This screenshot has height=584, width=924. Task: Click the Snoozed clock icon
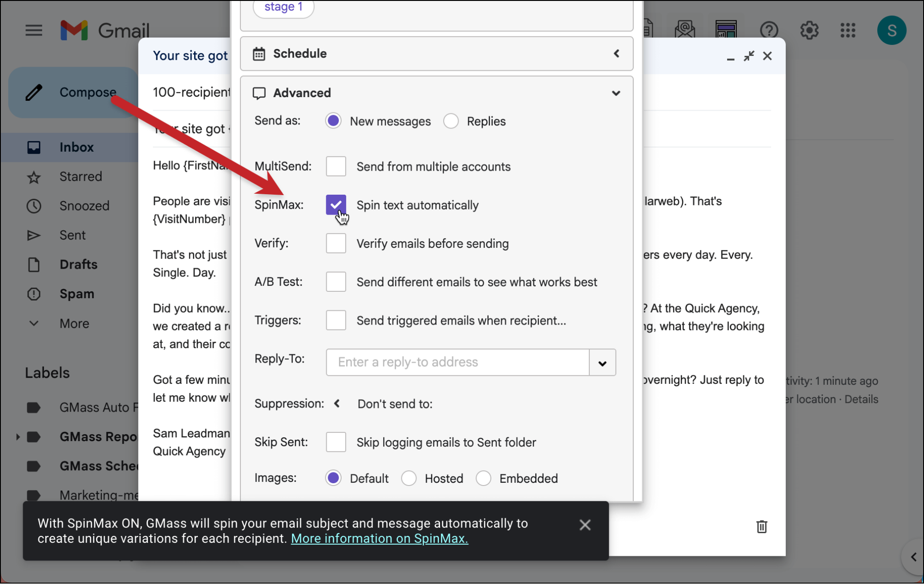click(x=34, y=206)
